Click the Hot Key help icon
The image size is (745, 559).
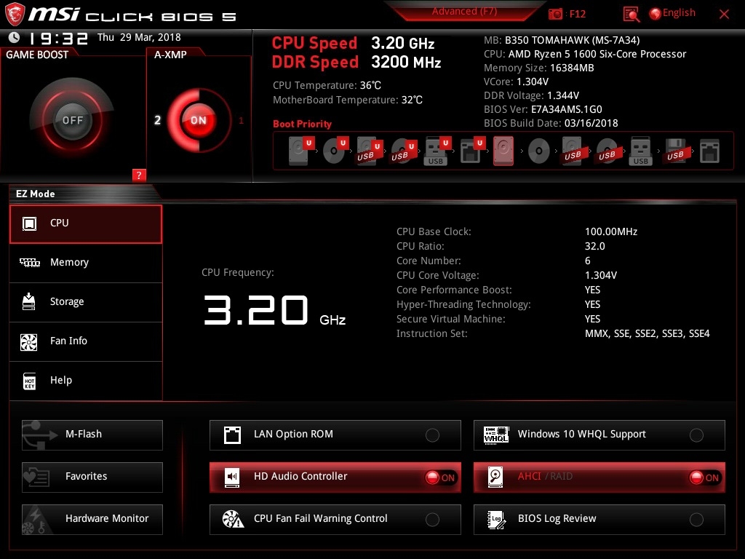tap(29, 381)
